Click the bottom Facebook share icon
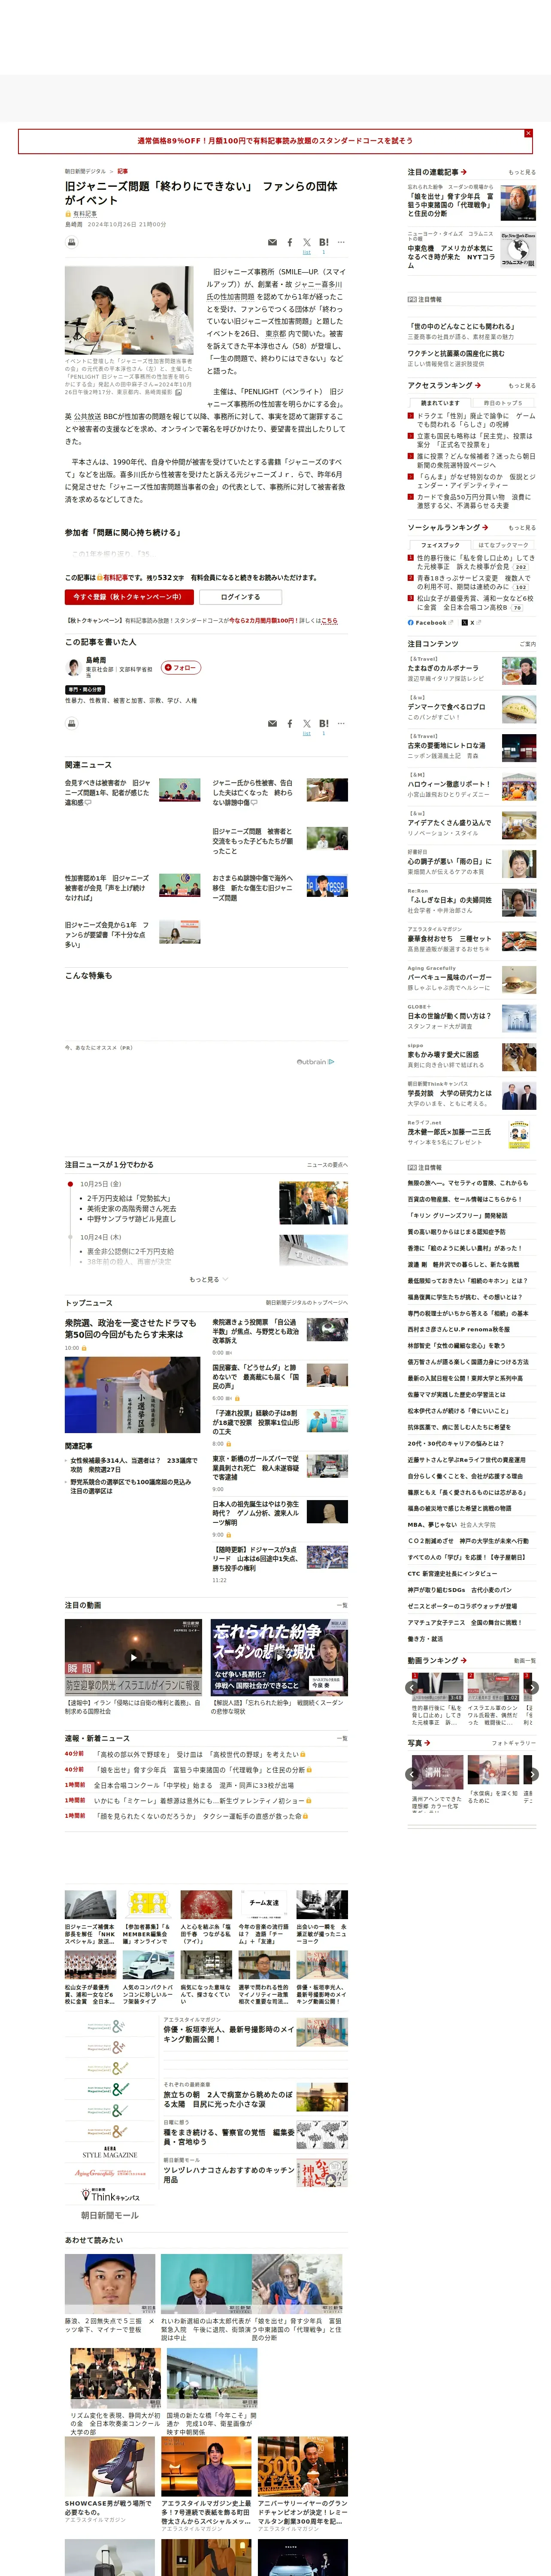Image resolution: width=551 pixels, height=2576 pixels. point(290,723)
